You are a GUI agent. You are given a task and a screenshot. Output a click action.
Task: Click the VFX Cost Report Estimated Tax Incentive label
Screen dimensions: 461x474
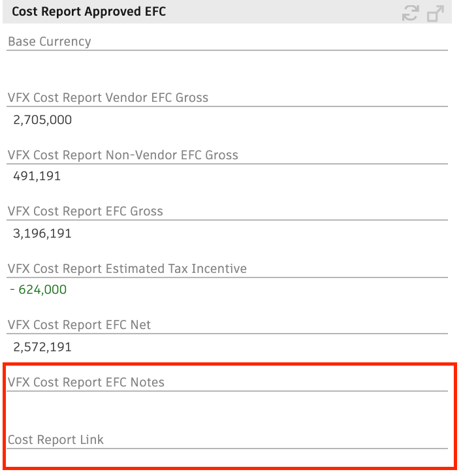pyautogui.click(x=127, y=269)
